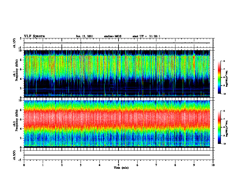
Task: Click tick label '8' on the Time axis
Action: pos(175,165)
